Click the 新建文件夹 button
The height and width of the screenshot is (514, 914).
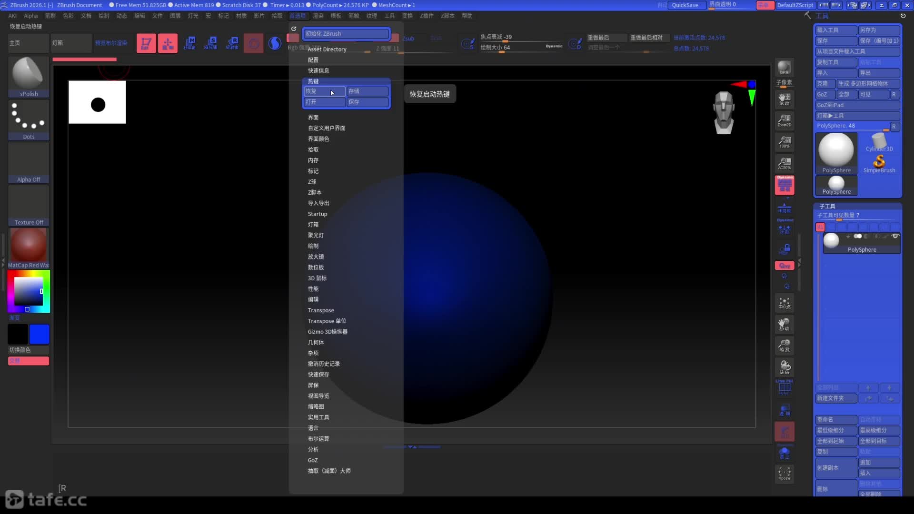click(836, 398)
